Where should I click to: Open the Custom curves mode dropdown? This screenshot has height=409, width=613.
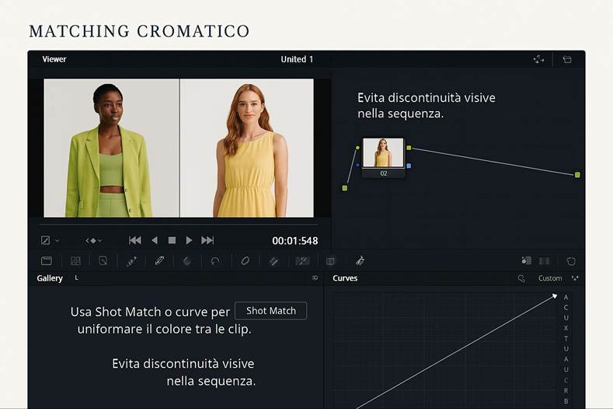(550, 278)
